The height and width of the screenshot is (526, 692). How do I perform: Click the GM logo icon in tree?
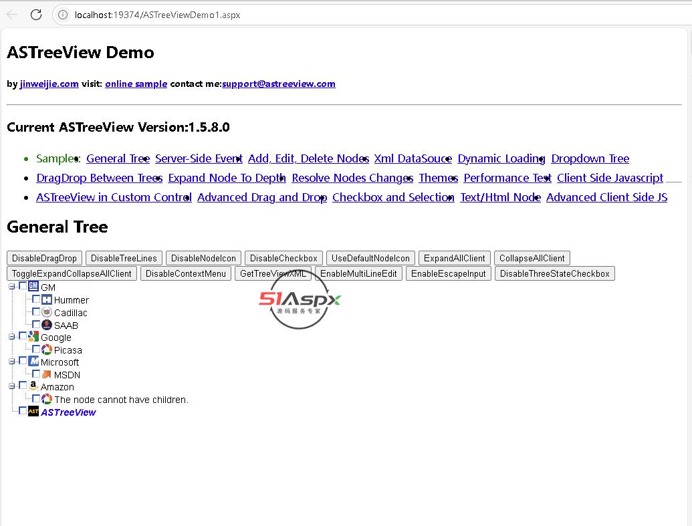pos(33,286)
